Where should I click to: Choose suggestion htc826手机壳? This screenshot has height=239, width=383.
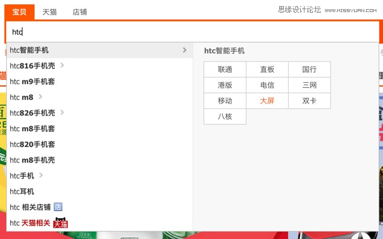click(32, 113)
